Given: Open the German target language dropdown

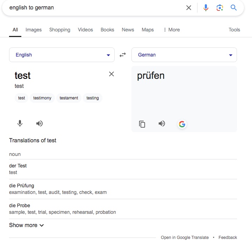Looking at the screenshot, I should click(184, 55).
